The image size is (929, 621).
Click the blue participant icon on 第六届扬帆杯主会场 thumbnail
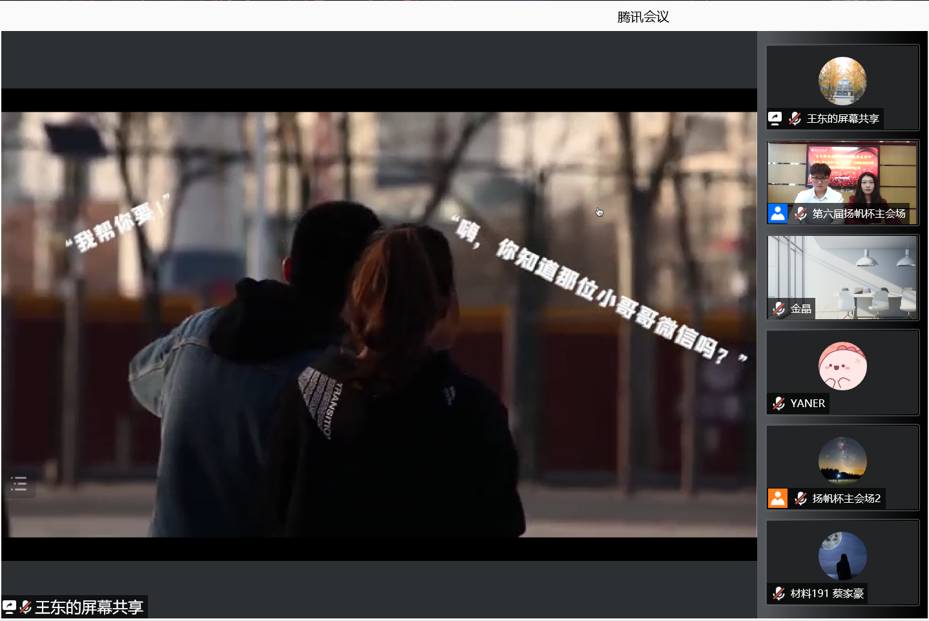click(x=778, y=213)
